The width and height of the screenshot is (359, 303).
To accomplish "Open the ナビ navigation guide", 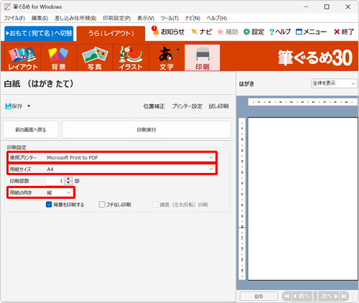I will click(202, 32).
